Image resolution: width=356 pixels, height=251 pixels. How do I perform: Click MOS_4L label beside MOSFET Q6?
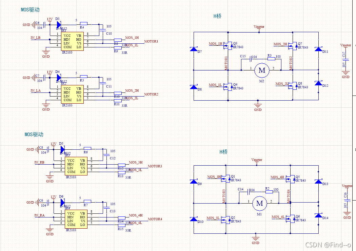click(x=278, y=217)
